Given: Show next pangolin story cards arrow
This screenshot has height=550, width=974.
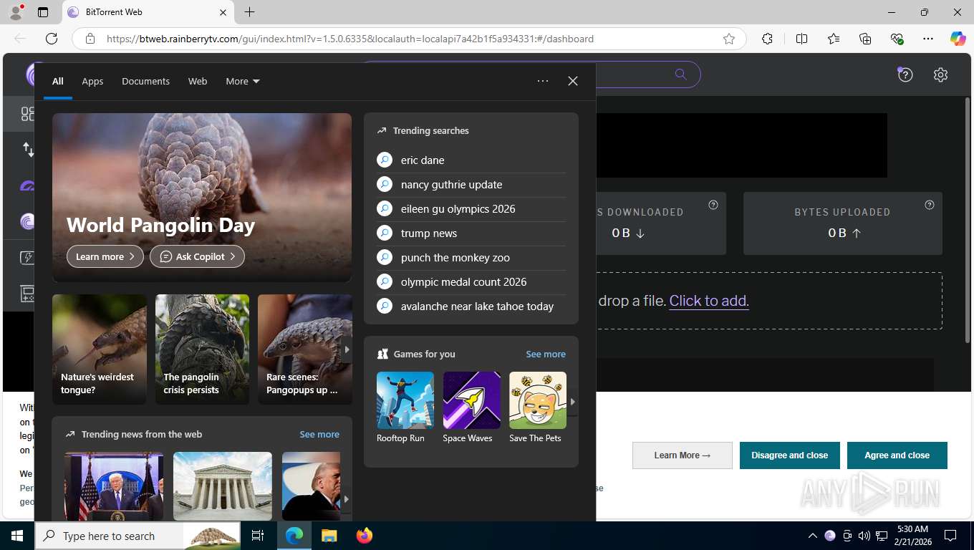Looking at the screenshot, I should tap(347, 349).
